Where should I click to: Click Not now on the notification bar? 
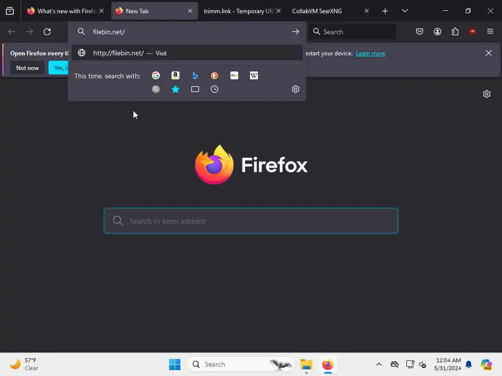click(27, 68)
